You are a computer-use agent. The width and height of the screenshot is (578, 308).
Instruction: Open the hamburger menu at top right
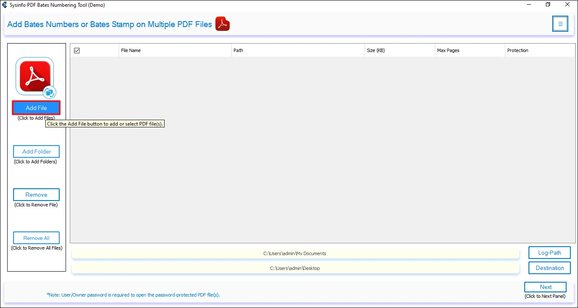(560, 24)
